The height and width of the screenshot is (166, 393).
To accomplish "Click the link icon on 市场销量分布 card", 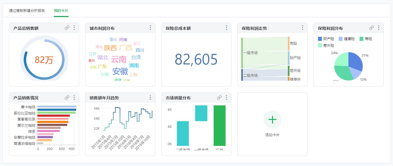I will coord(219,97).
